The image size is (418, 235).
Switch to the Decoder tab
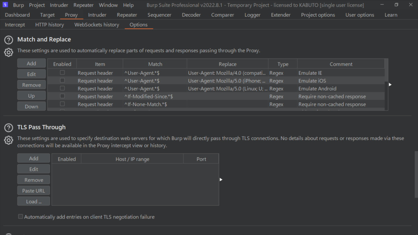coord(191,15)
